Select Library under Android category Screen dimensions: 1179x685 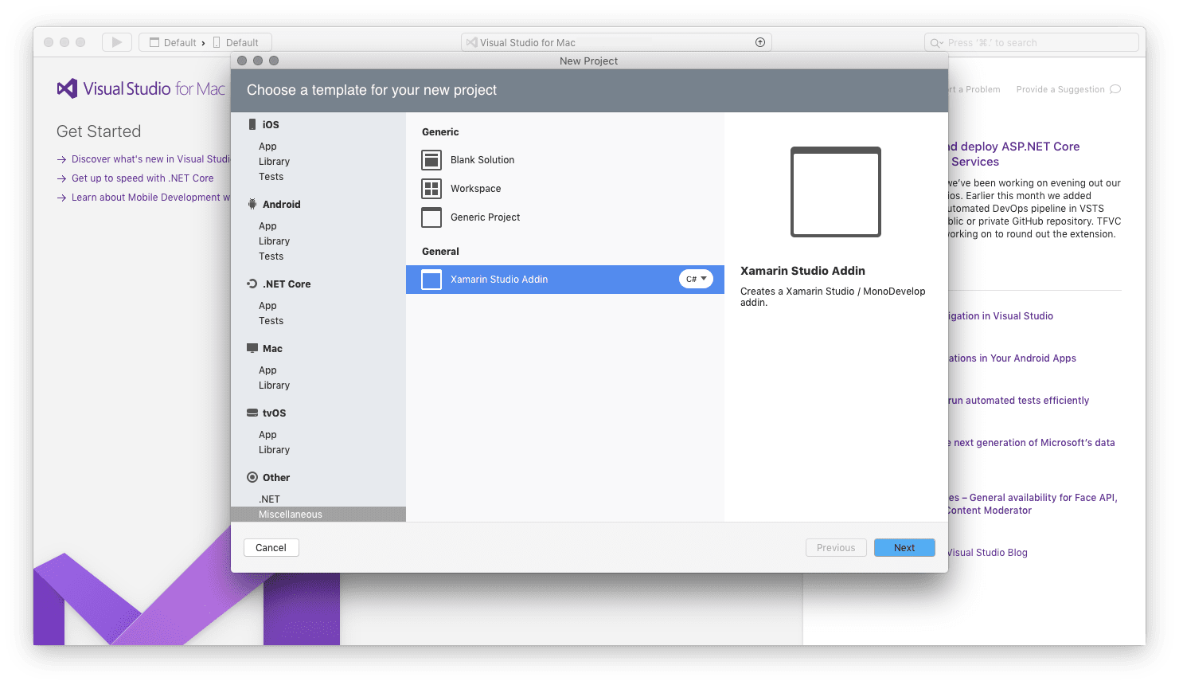pyautogui.click(x=274, y=241)
